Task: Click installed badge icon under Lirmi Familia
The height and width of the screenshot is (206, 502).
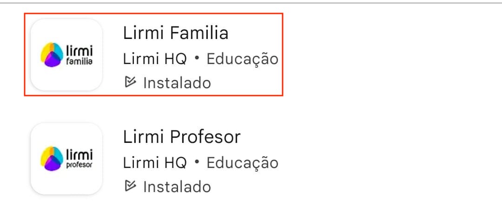Action: pos(131,83)
